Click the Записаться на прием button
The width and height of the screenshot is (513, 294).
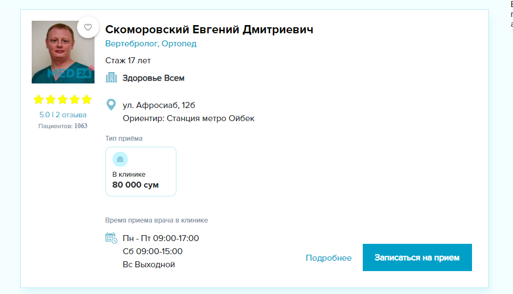coord(417,257)
